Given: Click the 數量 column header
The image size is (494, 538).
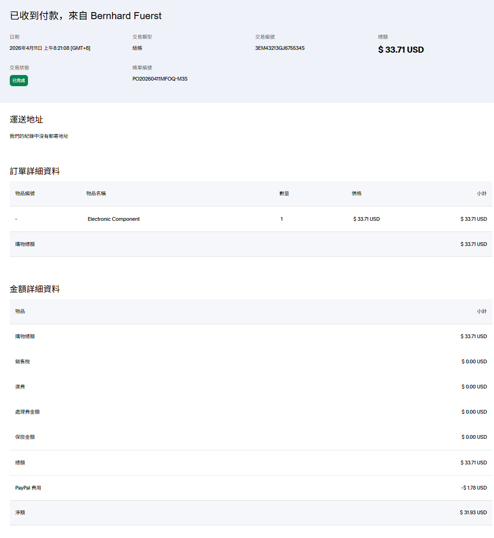Looking at the screenshot, I should (x=284, y=193).
